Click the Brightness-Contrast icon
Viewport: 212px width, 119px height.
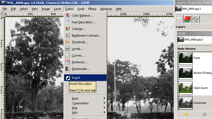(x=68, y=36)
